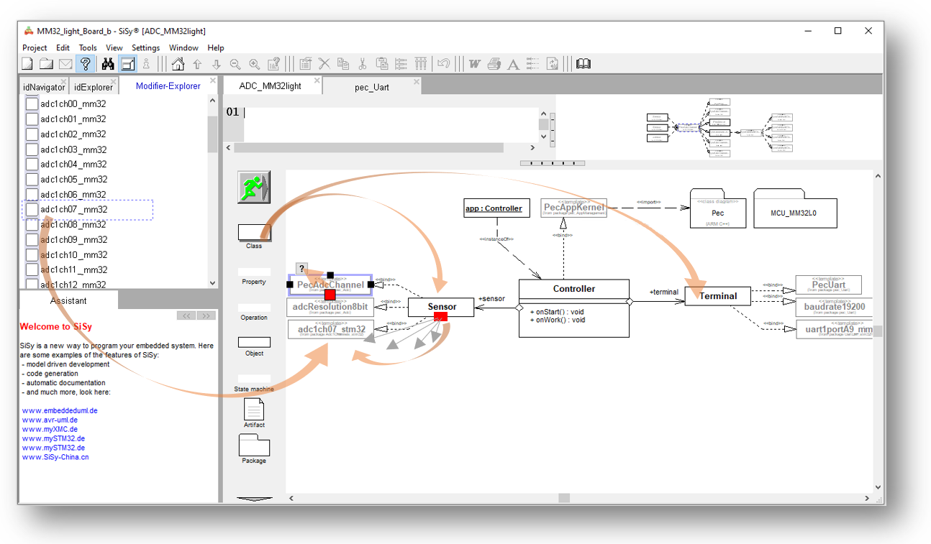
Task: Open the www.embeddeduml.de link
Action: coord(60,410)
